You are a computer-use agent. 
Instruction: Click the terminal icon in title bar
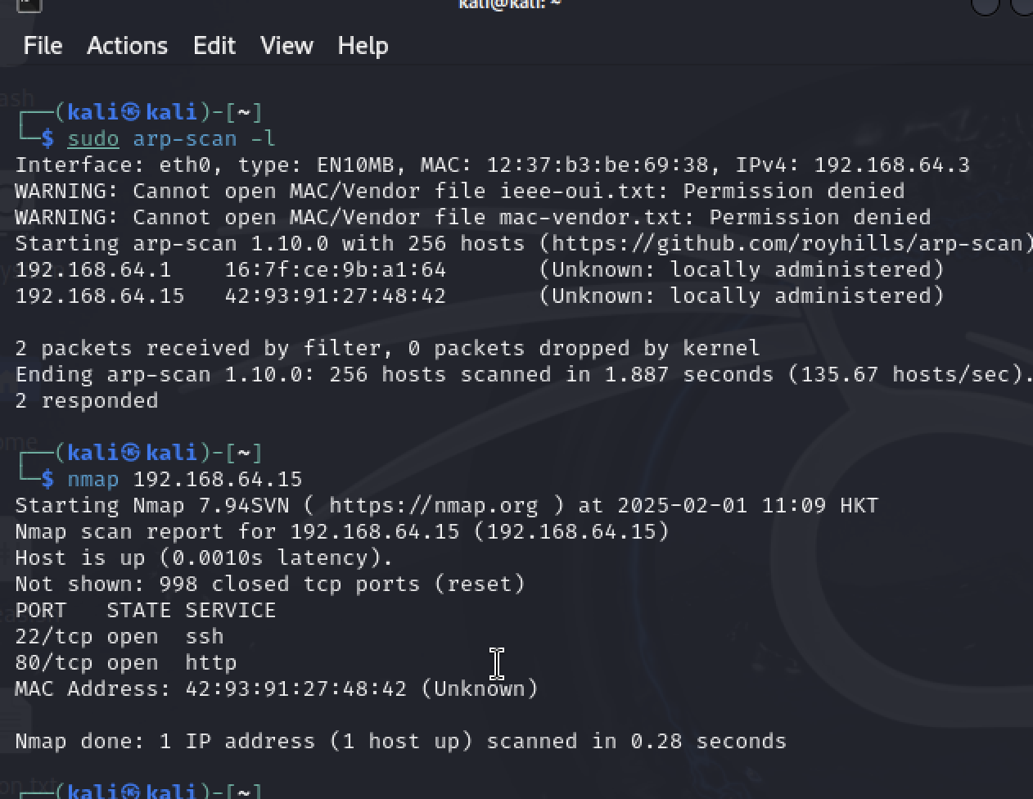[x=29, y=4]
